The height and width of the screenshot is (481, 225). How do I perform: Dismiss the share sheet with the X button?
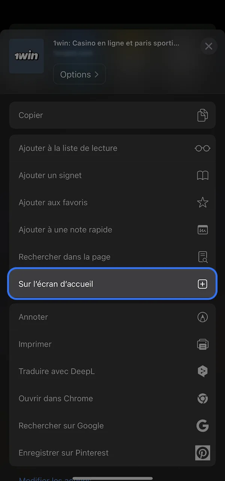208,46
